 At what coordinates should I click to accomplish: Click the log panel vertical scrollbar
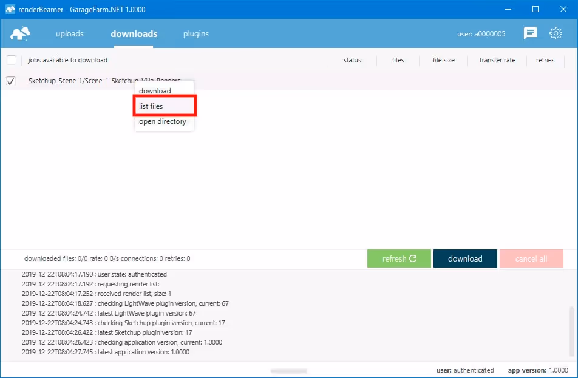572,331
